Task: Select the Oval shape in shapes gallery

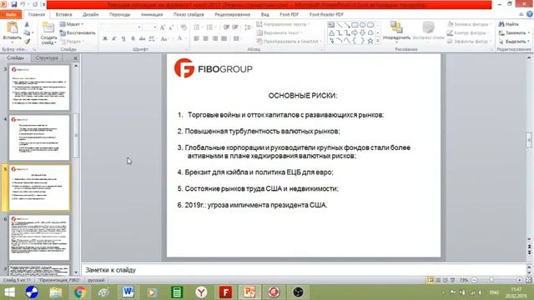Action: click(x=362, y=25)
